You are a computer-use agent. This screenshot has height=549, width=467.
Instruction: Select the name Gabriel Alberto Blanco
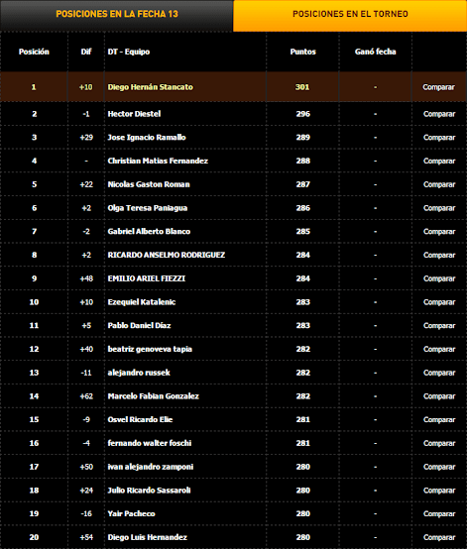(149, 232)
